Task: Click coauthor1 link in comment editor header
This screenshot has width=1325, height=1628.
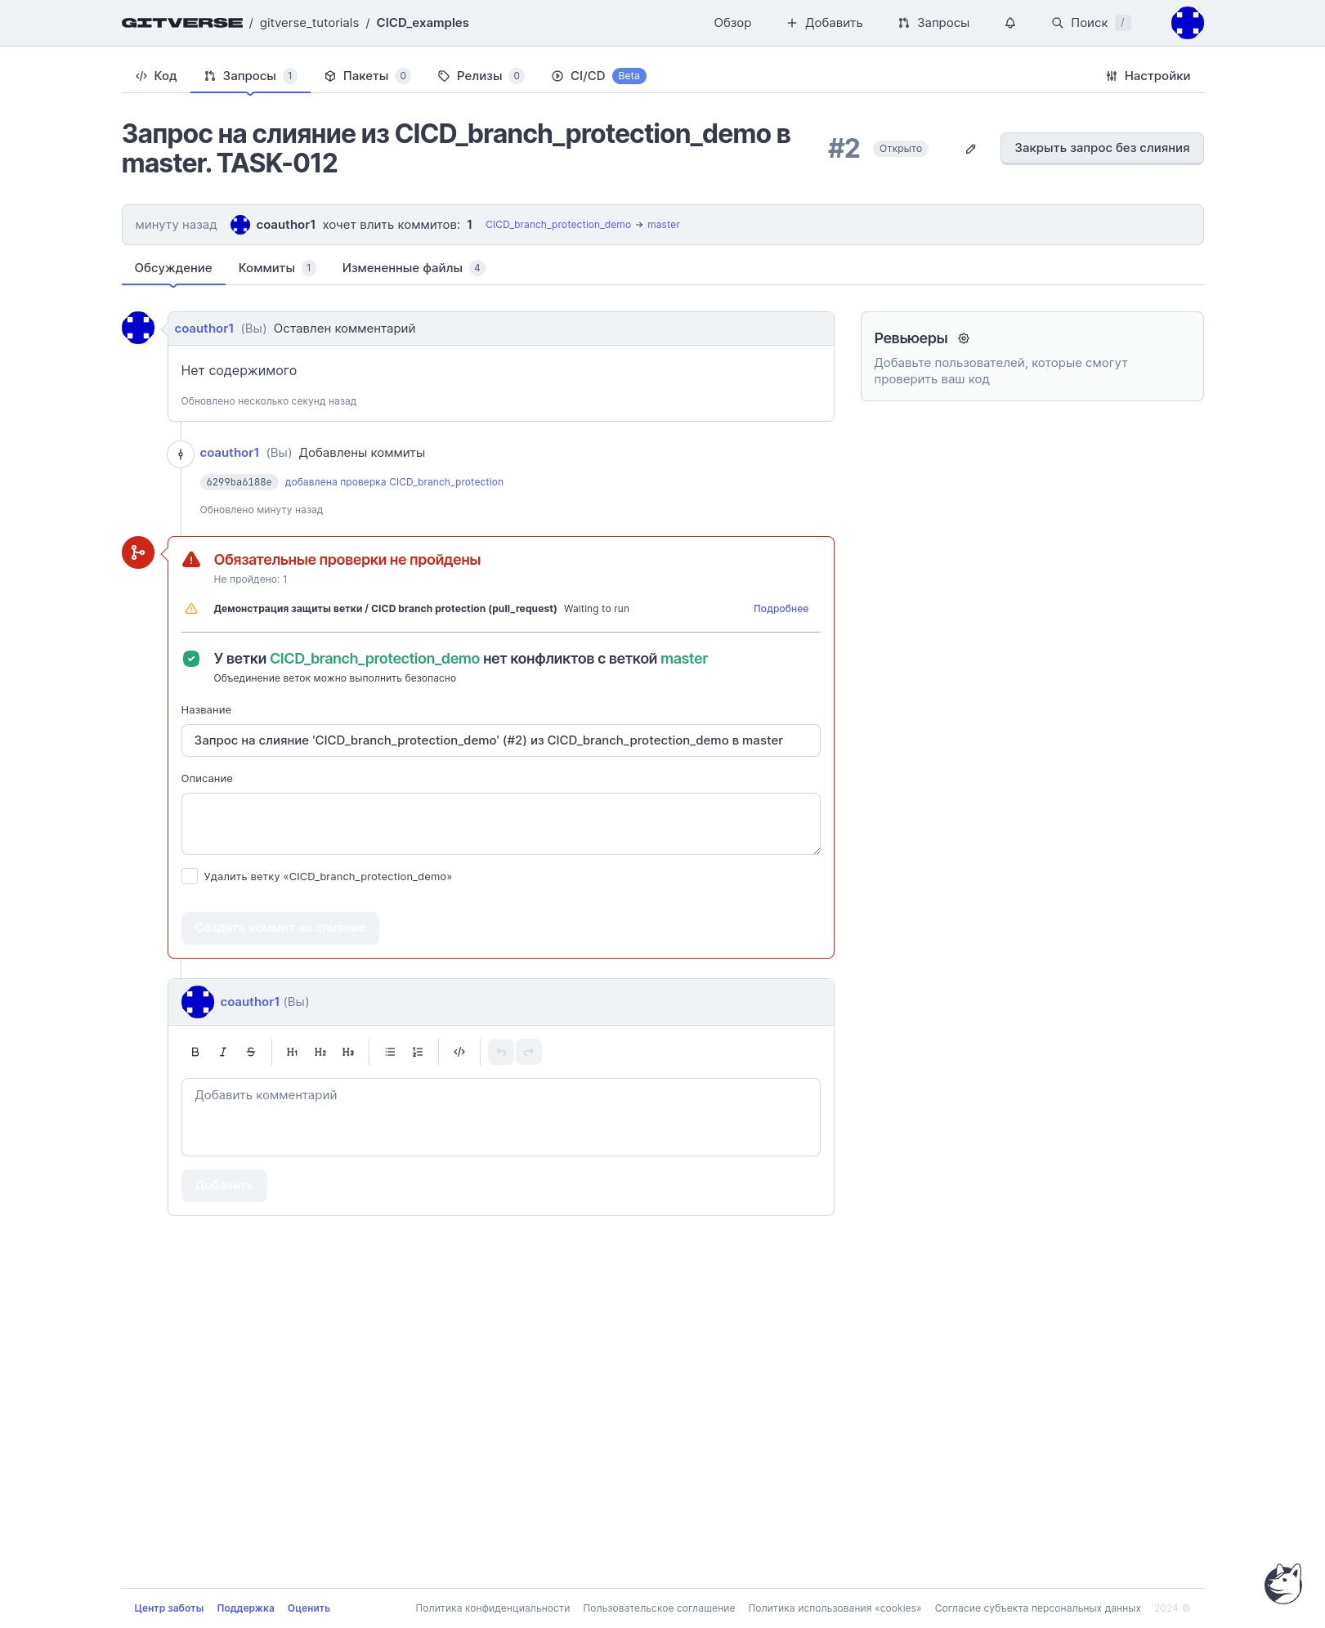Action: (x=250, y=1002)
